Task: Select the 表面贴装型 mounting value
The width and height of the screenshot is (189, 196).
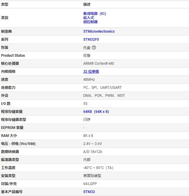Action: pyautogui.click(x=92, y=176)
